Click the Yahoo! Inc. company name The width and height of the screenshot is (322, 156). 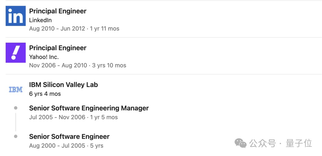[x=44, y=57]
